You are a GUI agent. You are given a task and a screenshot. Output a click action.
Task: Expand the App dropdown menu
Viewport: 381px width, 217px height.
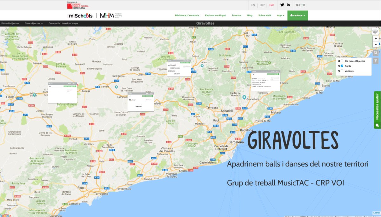[x=281, y=15]
